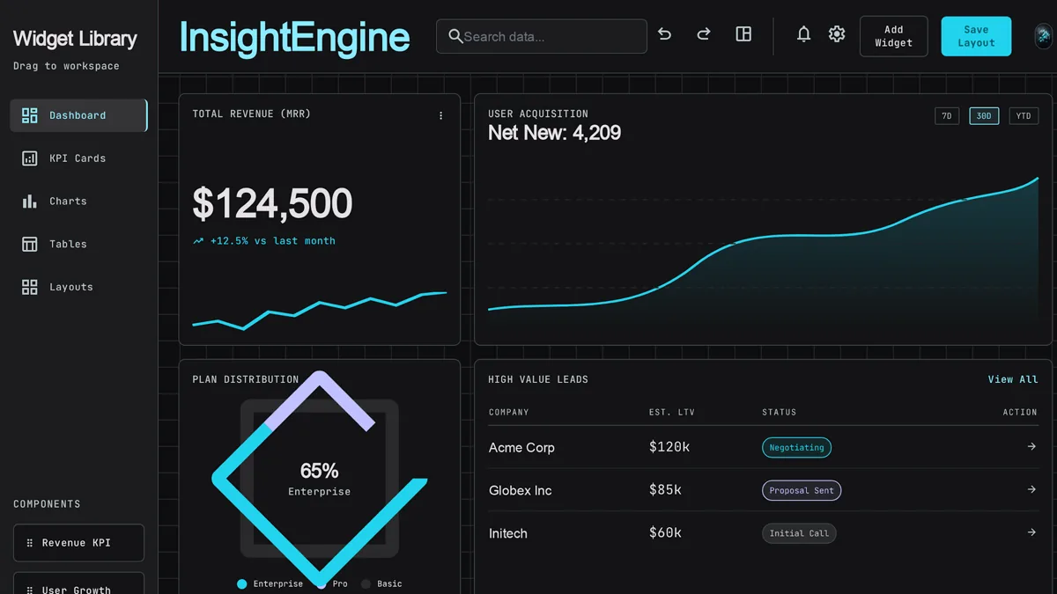Click the Plan Distribution card title

tap(246, 379)
